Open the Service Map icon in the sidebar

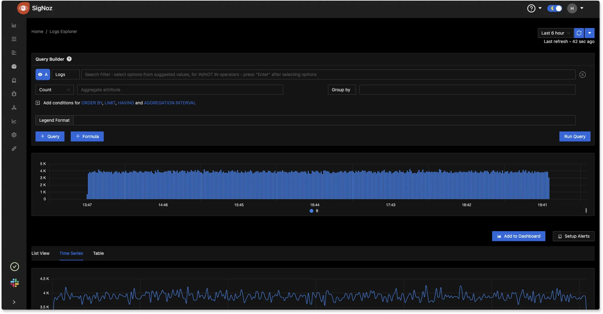[14, 107]
